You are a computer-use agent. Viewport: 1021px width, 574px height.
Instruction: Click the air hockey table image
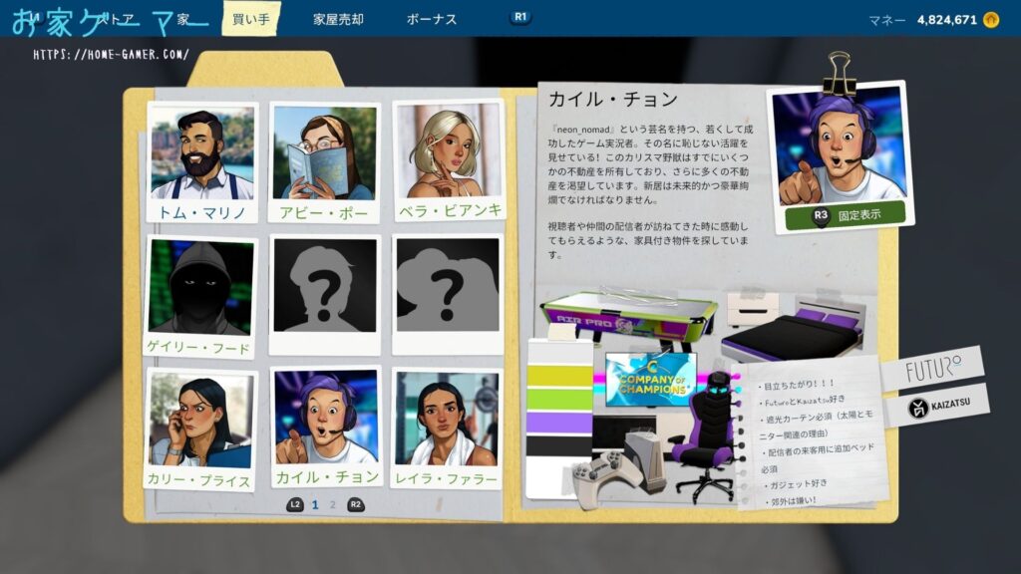[x=629, y=318]
